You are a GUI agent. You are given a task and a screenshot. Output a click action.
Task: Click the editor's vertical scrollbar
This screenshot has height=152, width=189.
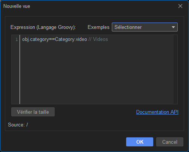tap(175, 69)
